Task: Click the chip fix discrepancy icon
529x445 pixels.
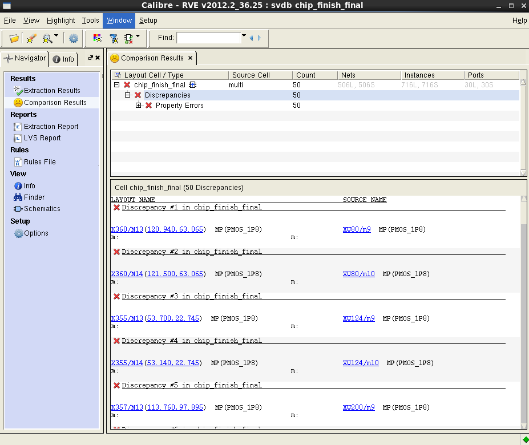Action: (128, 39)
